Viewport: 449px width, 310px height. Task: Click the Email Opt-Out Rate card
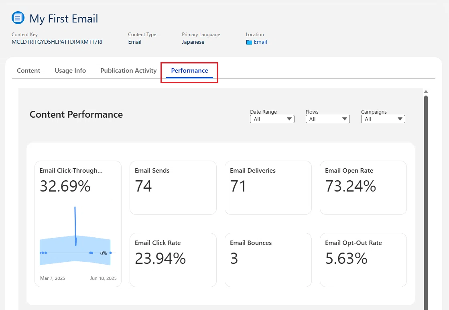click(x=363, y=260)
